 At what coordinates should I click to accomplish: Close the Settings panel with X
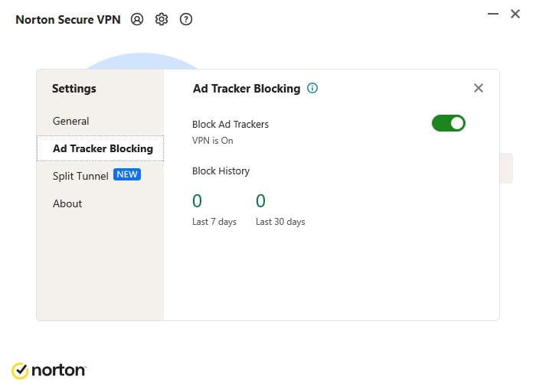(479, 88)
